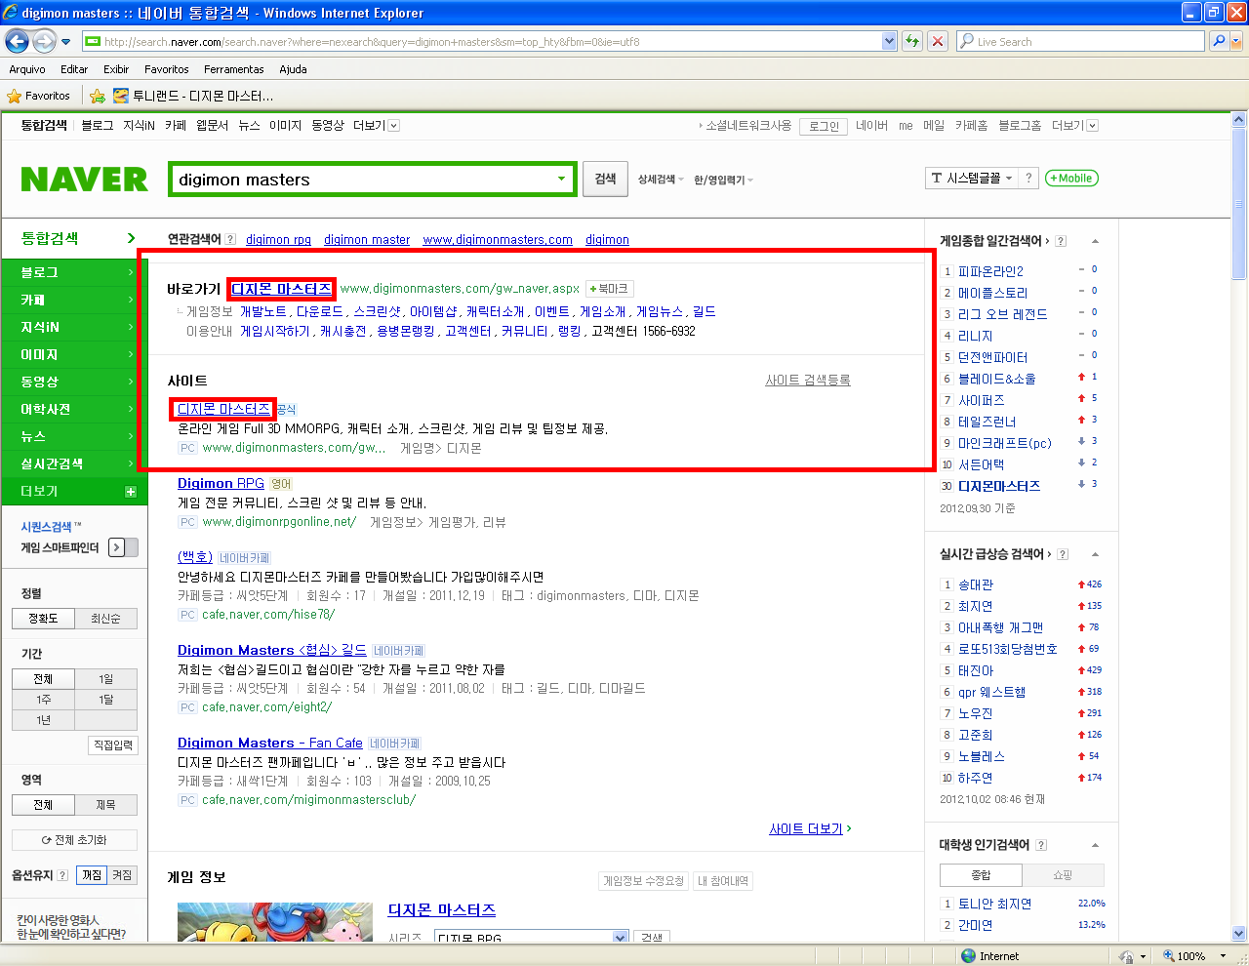Click the page scrollbar down arrow

tap(1239, 933)
